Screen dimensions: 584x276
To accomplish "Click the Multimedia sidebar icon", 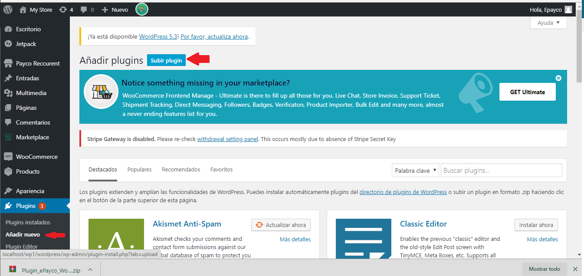I will coord(8,93).
